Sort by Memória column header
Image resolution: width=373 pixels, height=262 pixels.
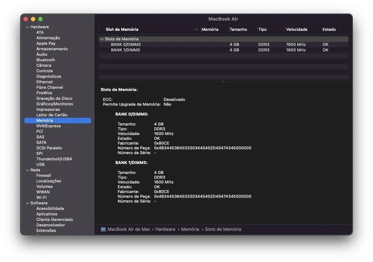210,29
